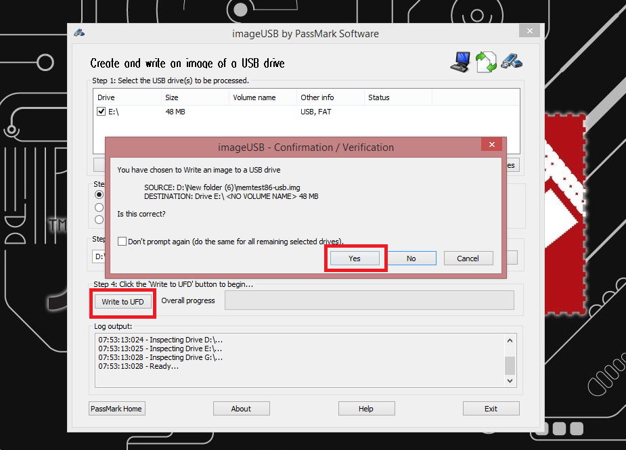Click the imageUSB app icon in title bar
Screen dimensions: 626x450
click(x=79, y=32)
